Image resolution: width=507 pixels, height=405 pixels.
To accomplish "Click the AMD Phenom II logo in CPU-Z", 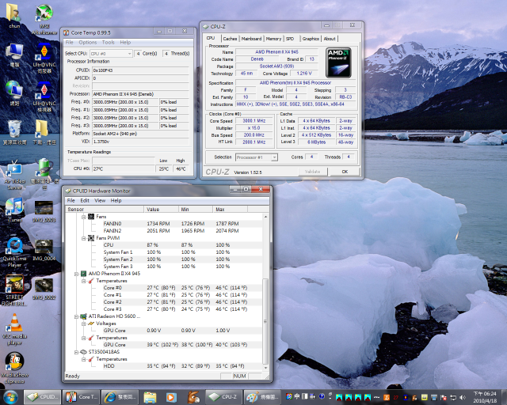I will click(338, 62).
